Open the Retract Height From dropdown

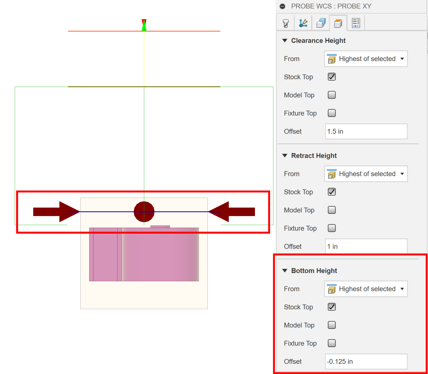point(402,174)
